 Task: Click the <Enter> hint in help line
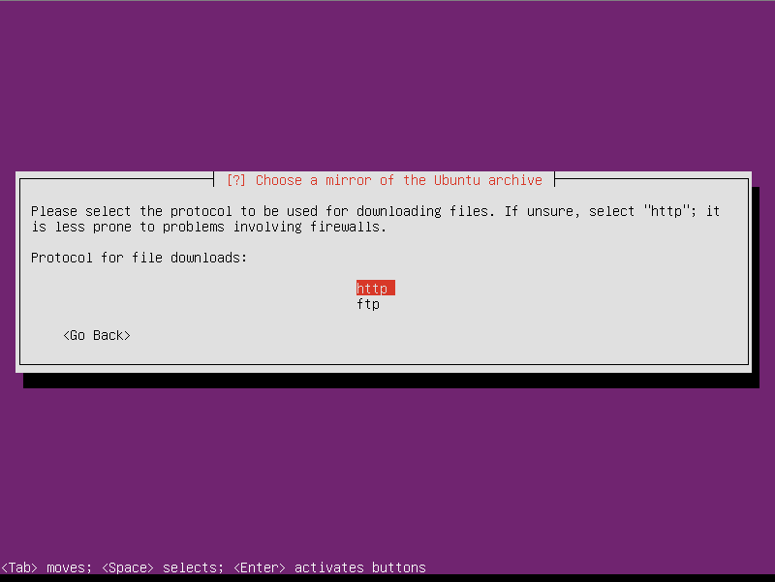pyautogui.click(x=260, y=567)
